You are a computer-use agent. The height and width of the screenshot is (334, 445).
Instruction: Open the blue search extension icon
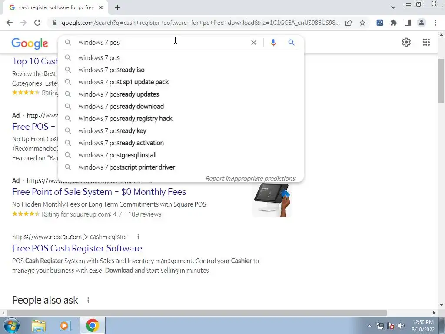380,23
